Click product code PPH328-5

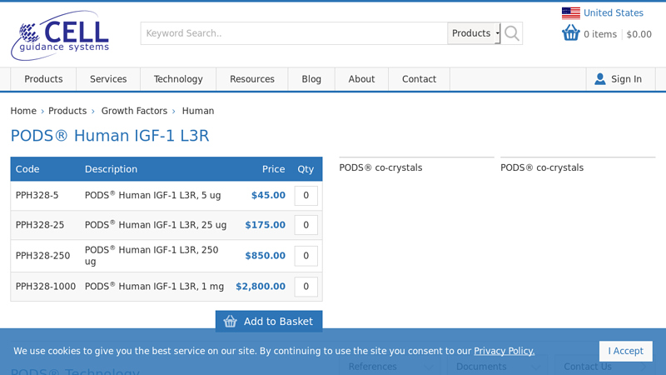tap(37, 196)
